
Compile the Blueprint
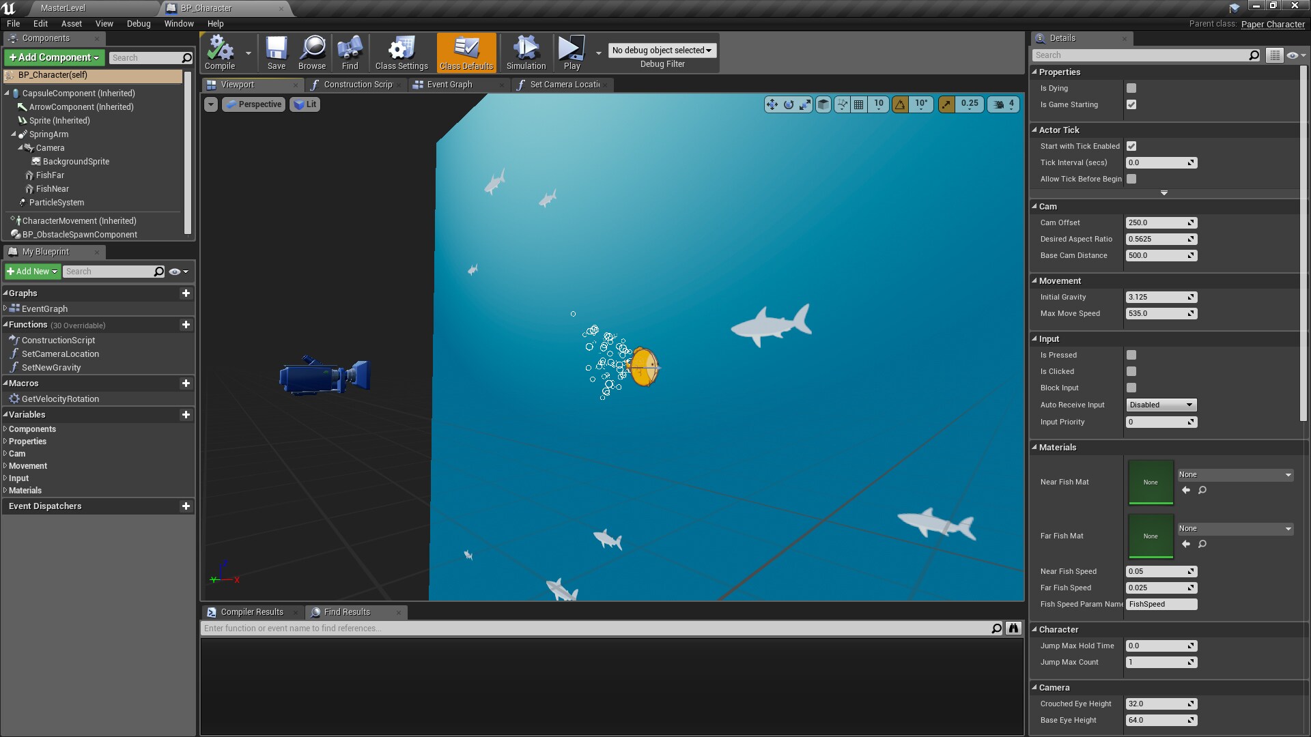pos(220,51)
